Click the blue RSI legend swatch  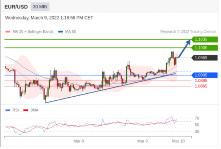tap(8, 110)
